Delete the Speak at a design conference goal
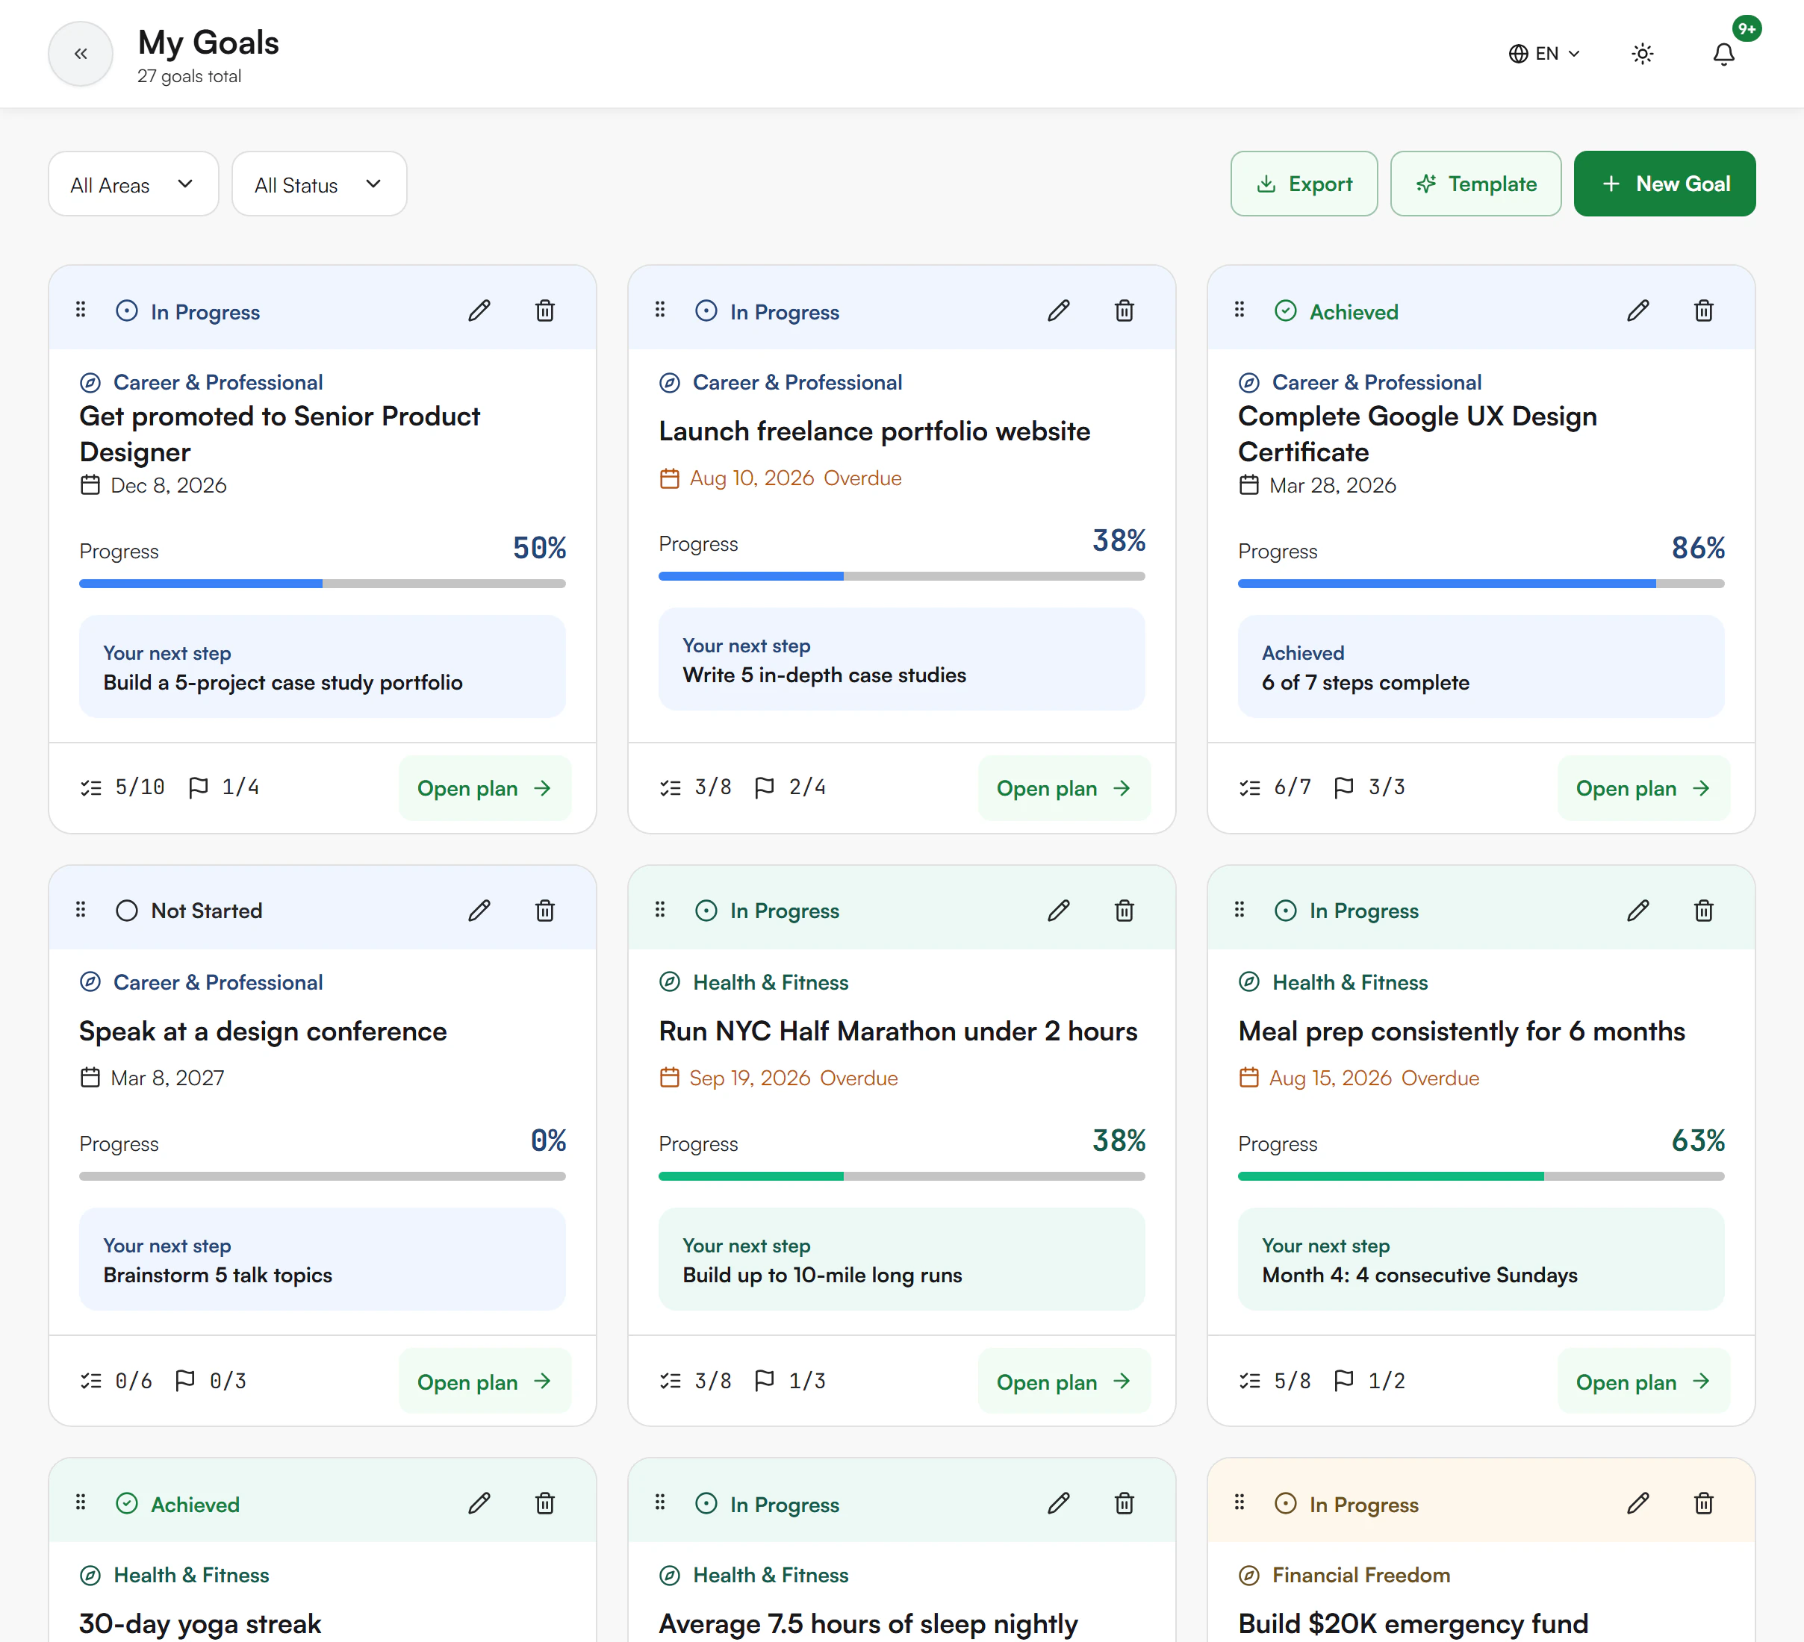 pos(545,911)
